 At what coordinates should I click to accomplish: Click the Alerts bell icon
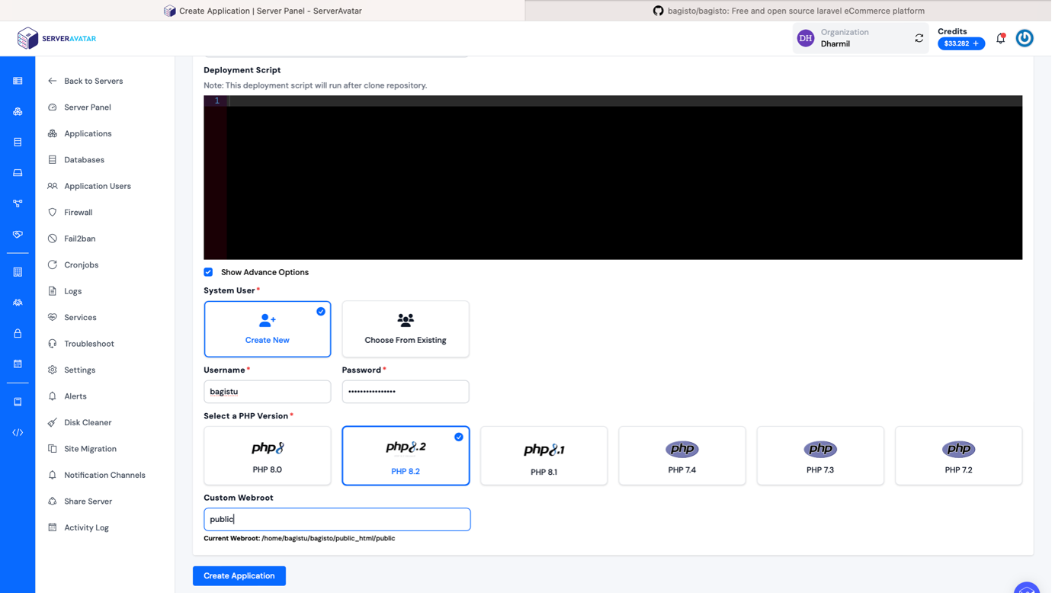pyautogui.click(x=53, y=398)
